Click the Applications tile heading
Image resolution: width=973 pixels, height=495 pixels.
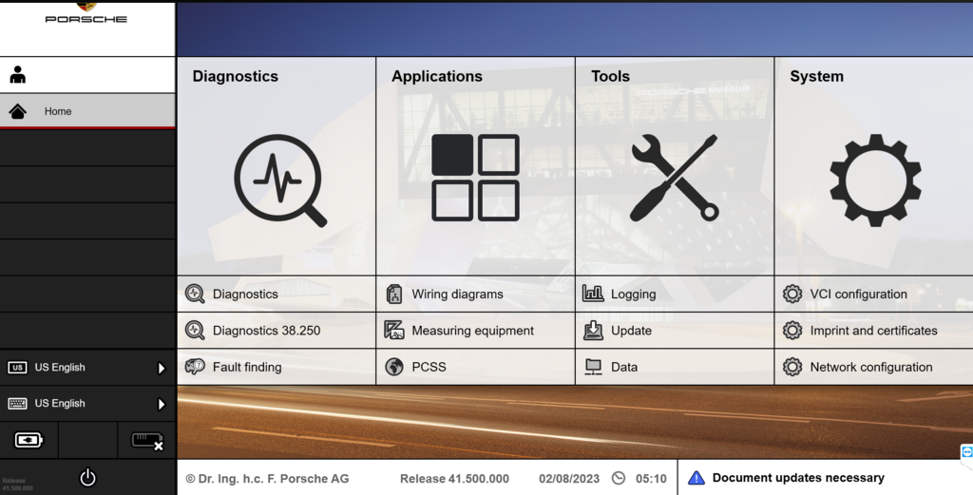(437, 76)
